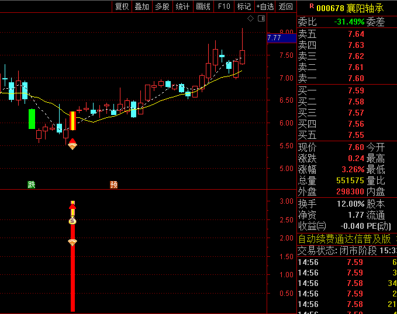The height and width of the screenshot is (314, 397).
Task: Click the 现价 value 7.60
Action: coord(356,147)
